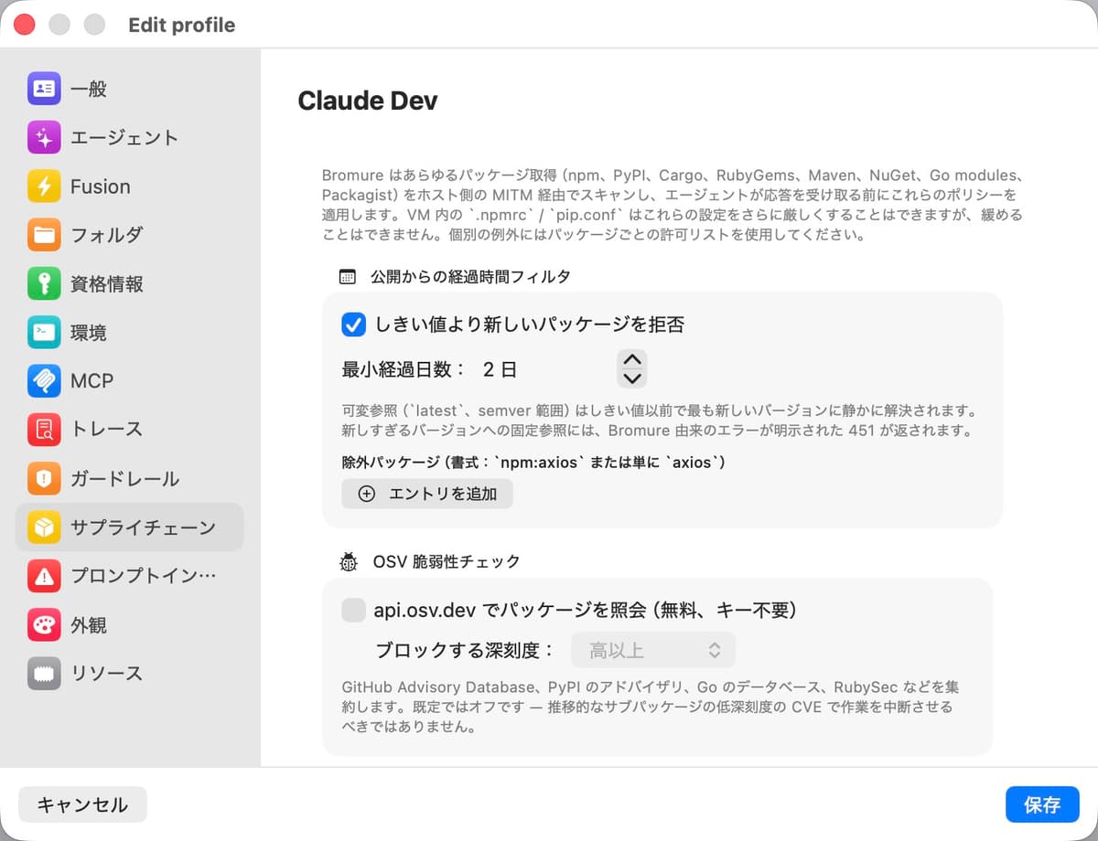Viewport: 1098px width, 841px height.
Task: Switch to the Fusion section
Action: point(129,186)
